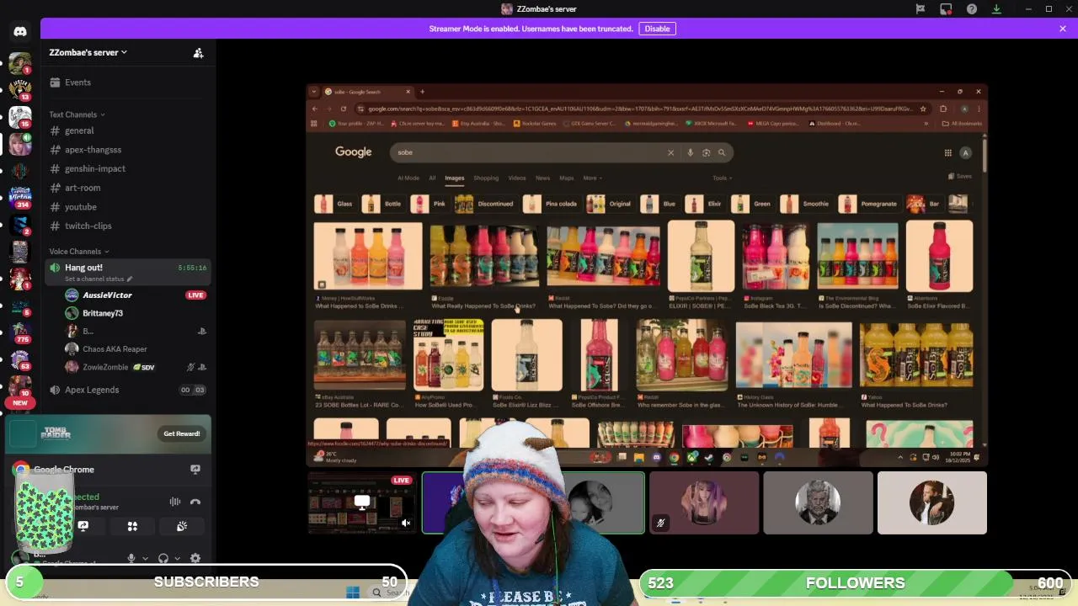Switch to the News search tab
This screenshot has width=1078, height=606.
[x=542, y=178]
